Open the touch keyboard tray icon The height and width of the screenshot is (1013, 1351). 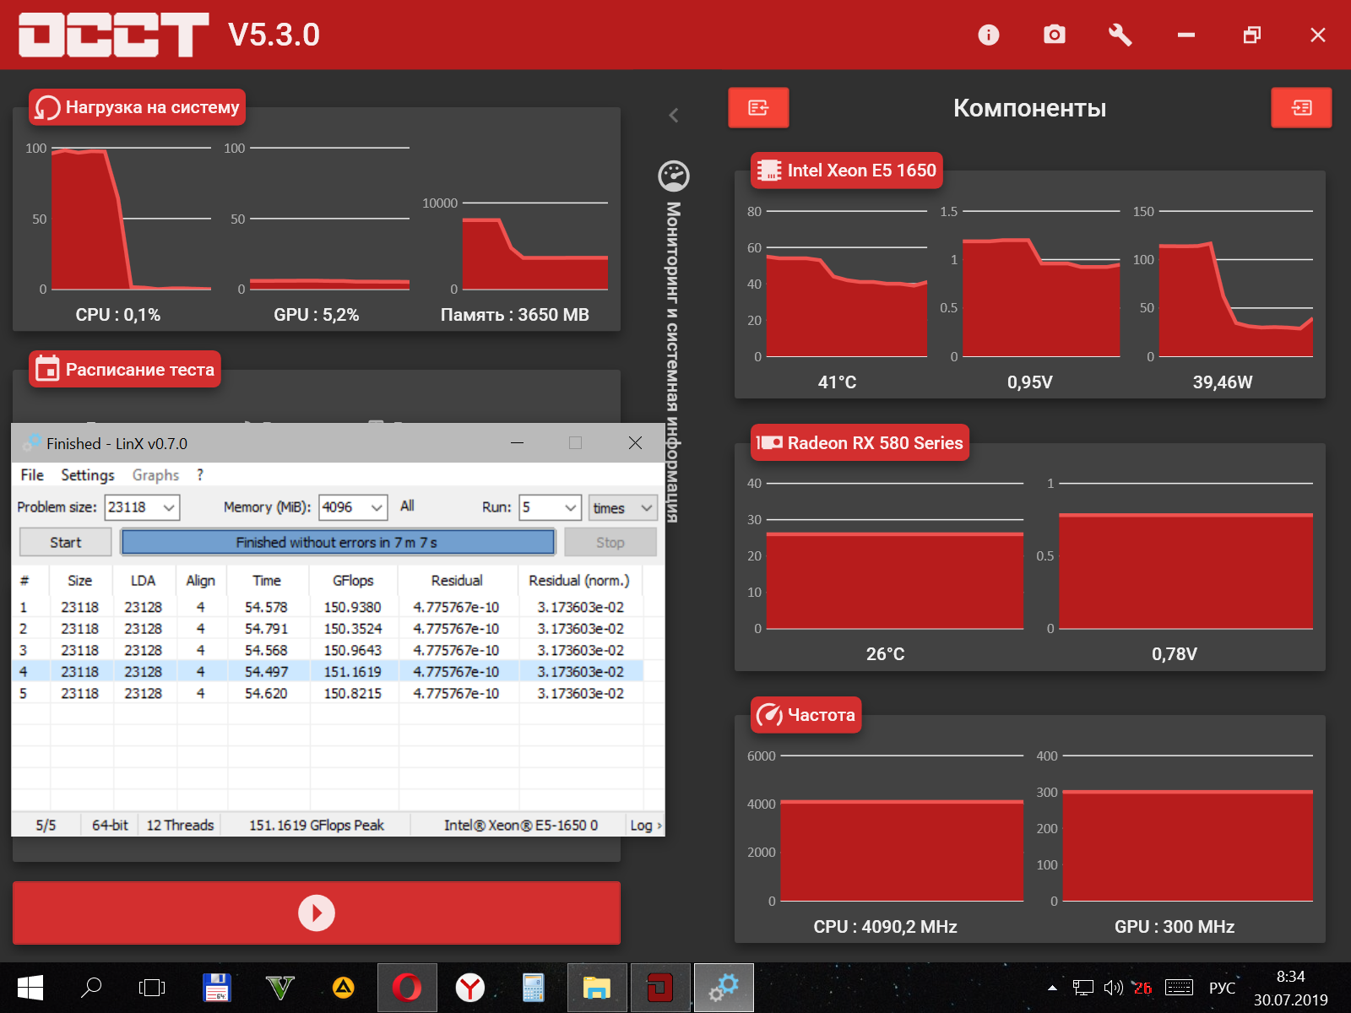1179,988
